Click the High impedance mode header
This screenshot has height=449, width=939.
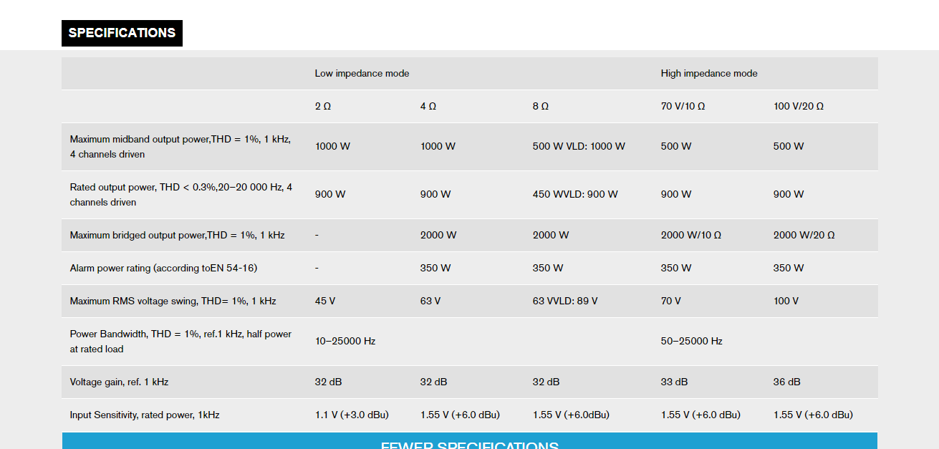(709, 74)
